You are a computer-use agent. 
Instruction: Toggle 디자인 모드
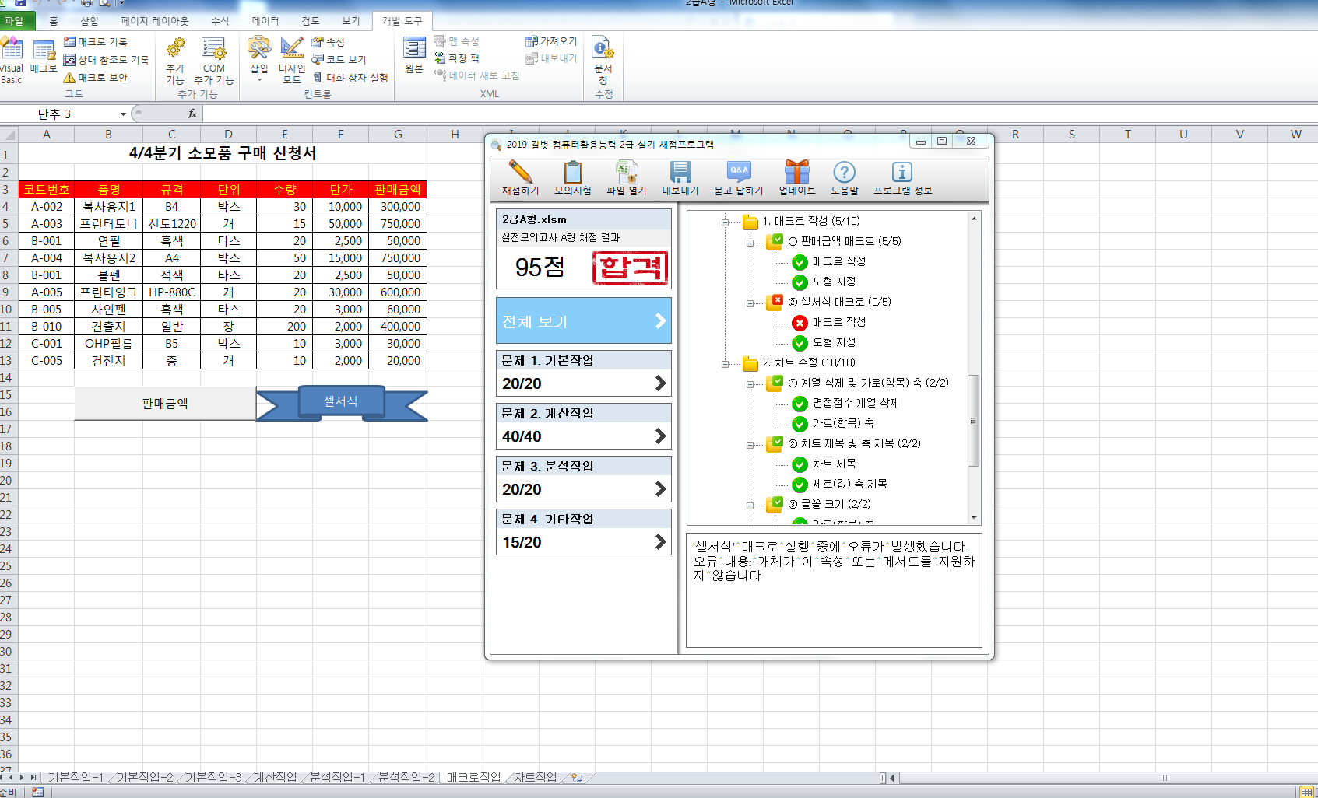[x=292, y=61]
